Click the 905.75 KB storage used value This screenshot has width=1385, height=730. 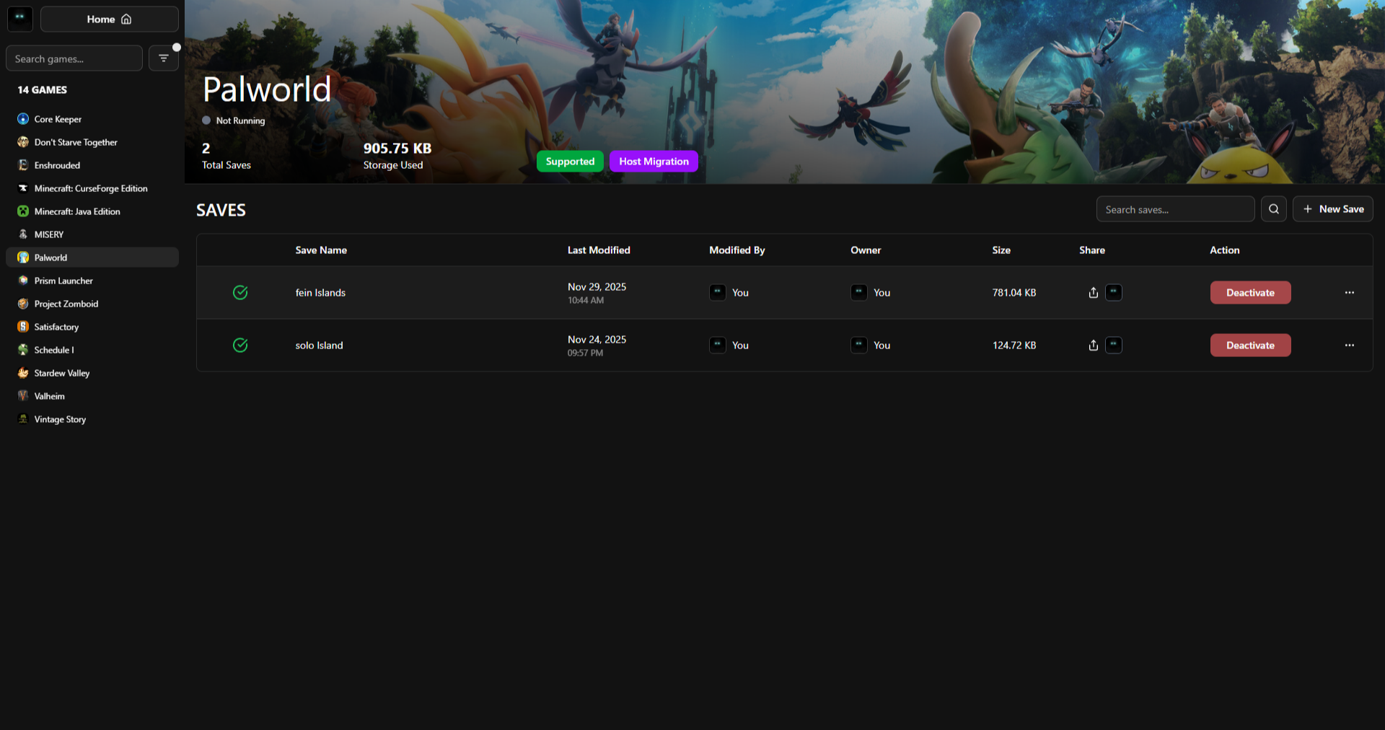pyautogui.click(x=397, y=149)
